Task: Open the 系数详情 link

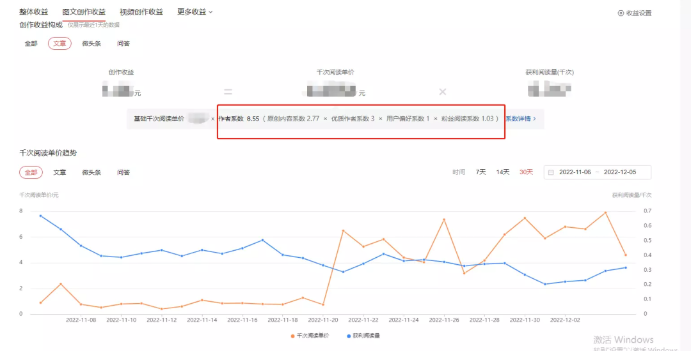Action: 520,119
